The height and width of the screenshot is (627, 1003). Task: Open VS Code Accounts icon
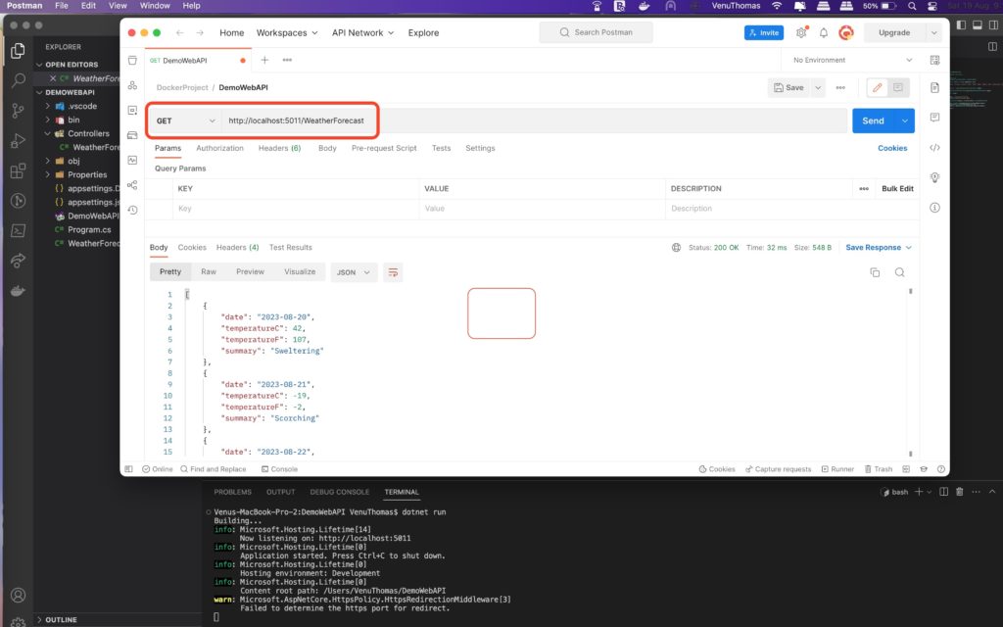click(x=18, y=595)
